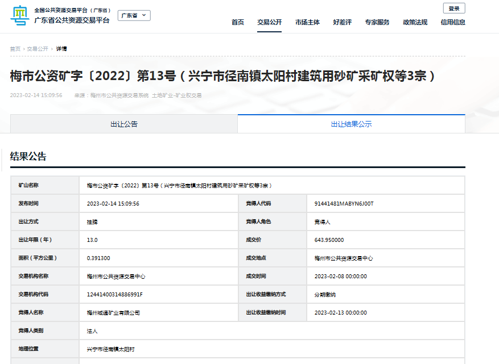
Task: Click the 全国公共资源交易平台（广东省） header text
Action: pyautogui.click(x=73, y=10)
